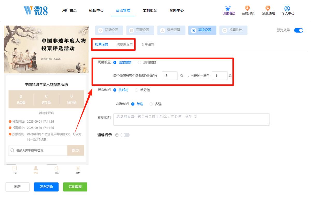Open the 模板中心 menu item

coord(96,10)
